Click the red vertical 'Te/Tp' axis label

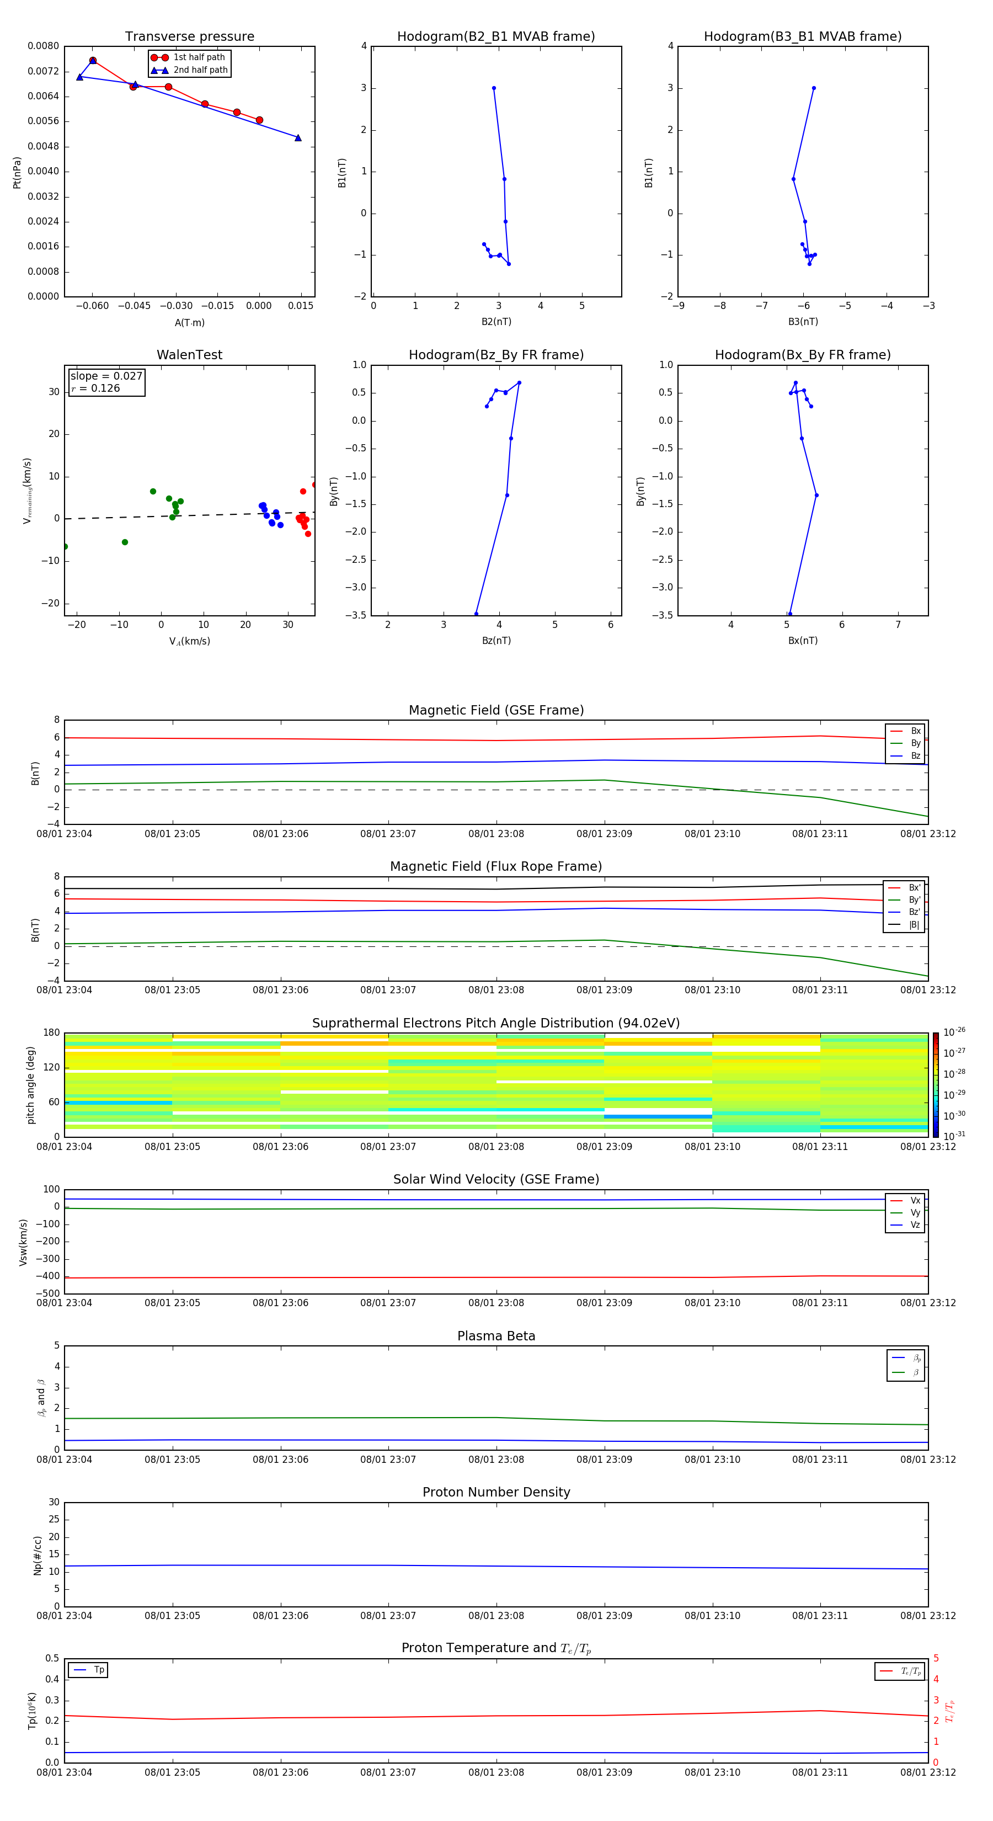pos(950,1711)
